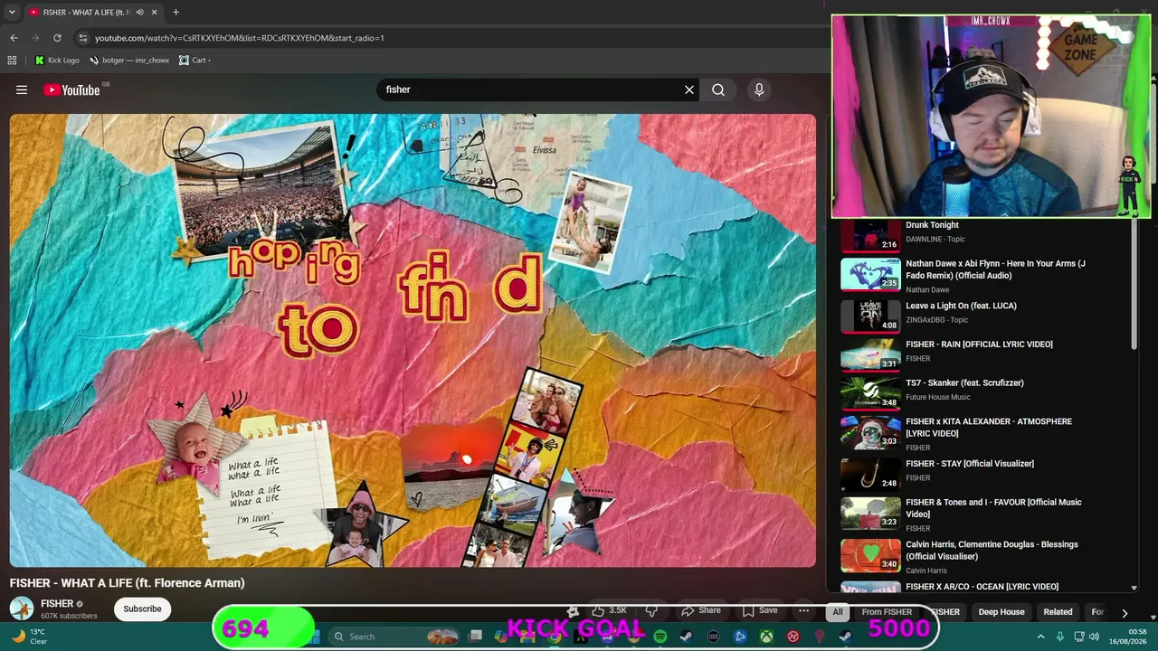Click the channel name Nathan Dawe
The height and width of the screenshot is (651, 1158).
[927, 290]
